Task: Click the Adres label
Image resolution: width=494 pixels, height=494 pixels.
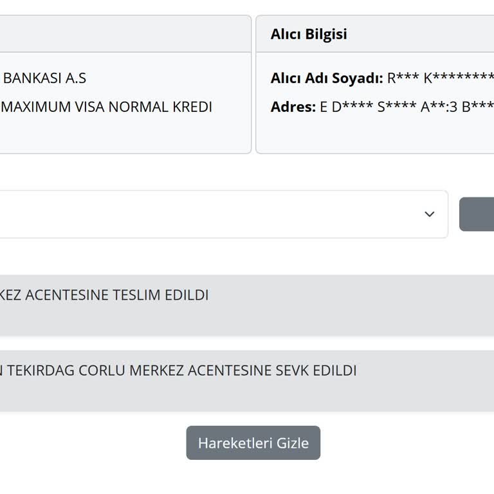Action: [x=293, y=107]
